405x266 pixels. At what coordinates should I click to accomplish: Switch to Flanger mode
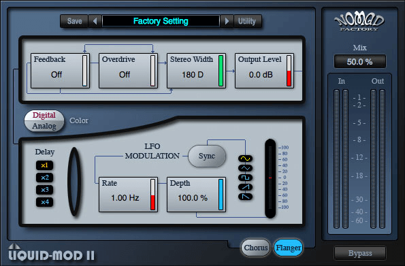[x=288, y=248]
